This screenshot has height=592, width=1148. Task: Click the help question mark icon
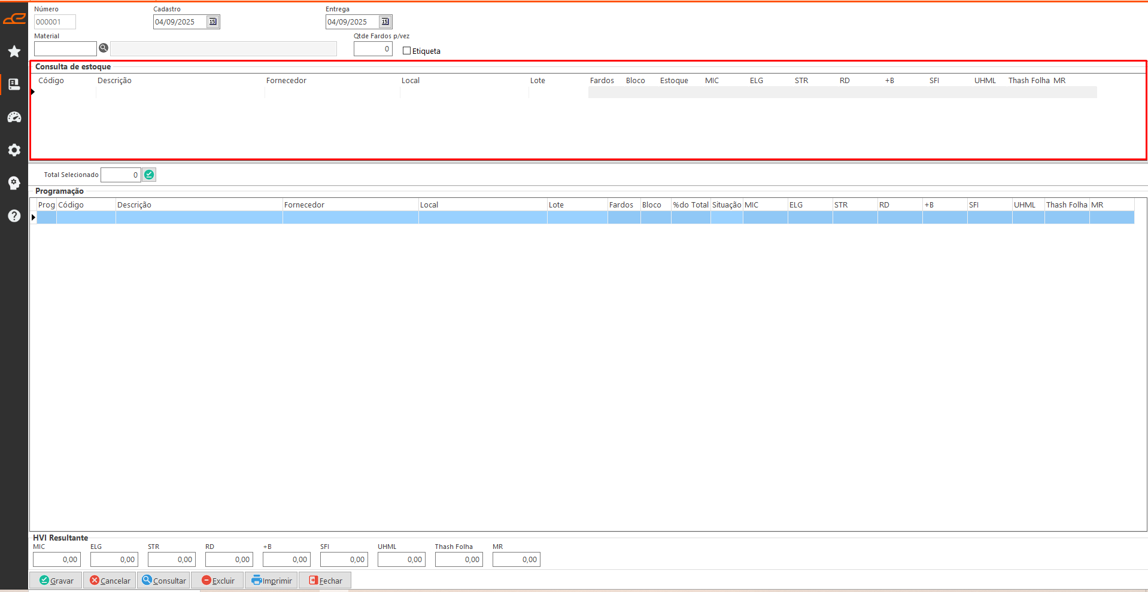[14, 216]
